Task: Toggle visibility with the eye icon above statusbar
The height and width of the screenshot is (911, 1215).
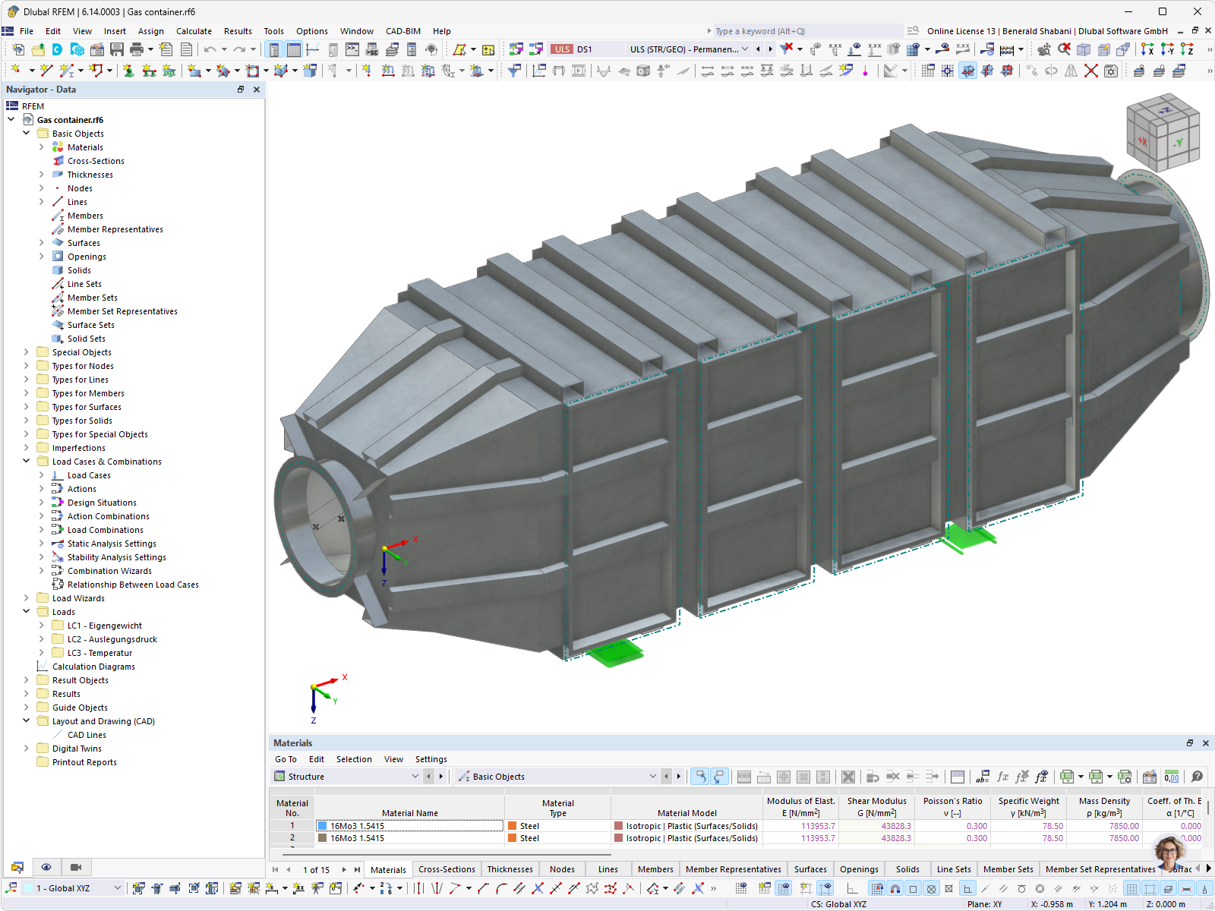Action: 46,866
